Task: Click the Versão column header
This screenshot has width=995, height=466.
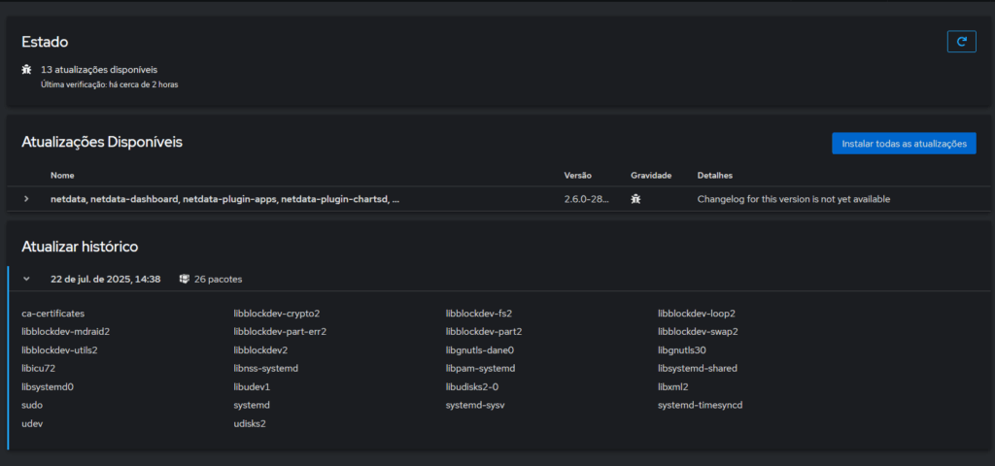Action: click(x=577, y=175)
